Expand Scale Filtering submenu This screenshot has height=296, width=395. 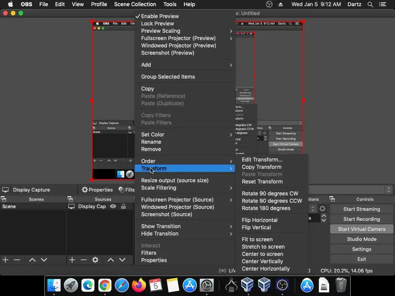(x=185, y=188)
